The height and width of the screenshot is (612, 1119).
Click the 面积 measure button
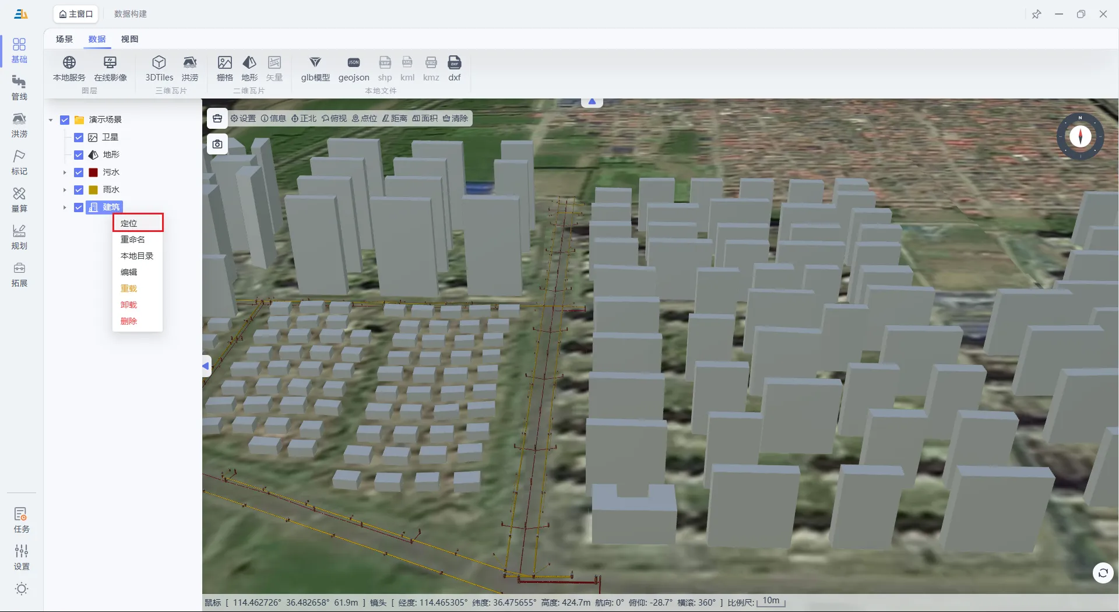point(425,118)
